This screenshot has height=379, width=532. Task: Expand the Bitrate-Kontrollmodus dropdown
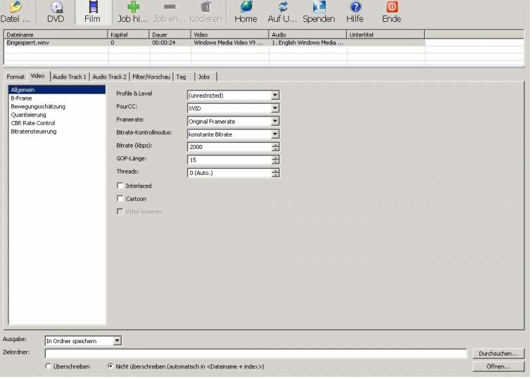pos(275,134)
